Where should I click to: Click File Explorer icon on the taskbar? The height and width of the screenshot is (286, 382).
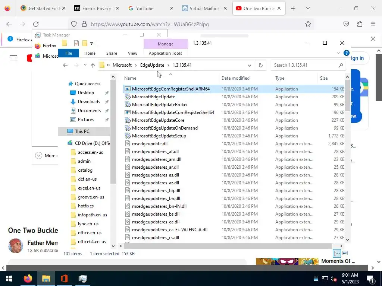pyautogui.click(x=46, y=279)
